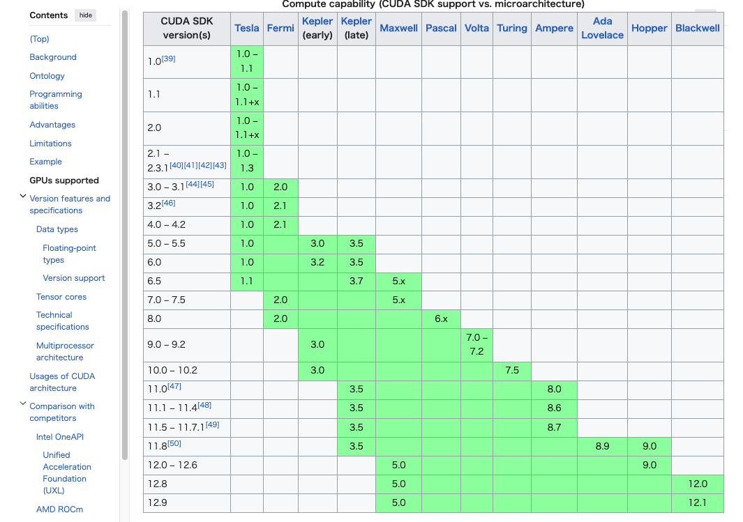Open Tesla column header link
This screenshot has height=522, width=743.
pyautogui.click(x=247, y=29)
